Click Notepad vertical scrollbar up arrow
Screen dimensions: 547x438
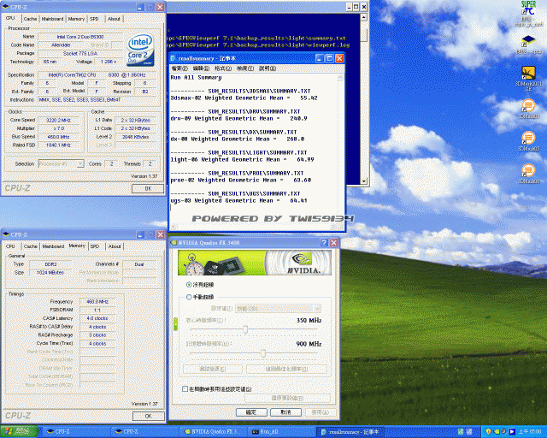341,78
